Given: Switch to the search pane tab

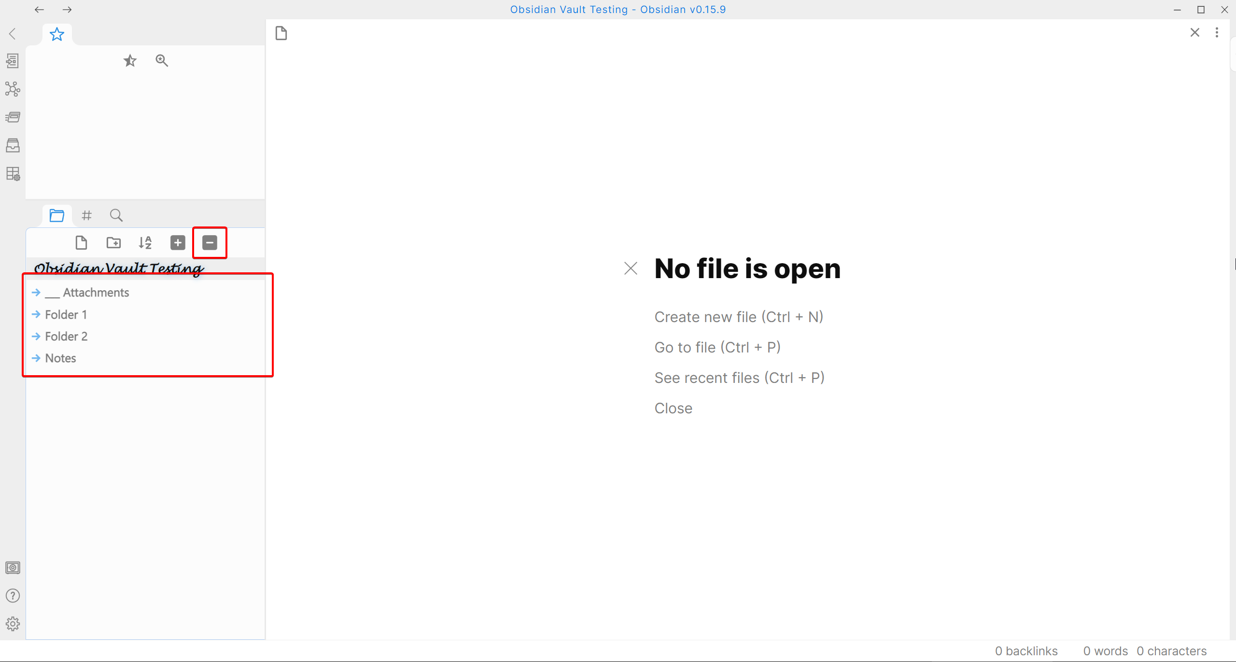Looking at the screenshot, I should pyautogui.click(x=116, y=215).
